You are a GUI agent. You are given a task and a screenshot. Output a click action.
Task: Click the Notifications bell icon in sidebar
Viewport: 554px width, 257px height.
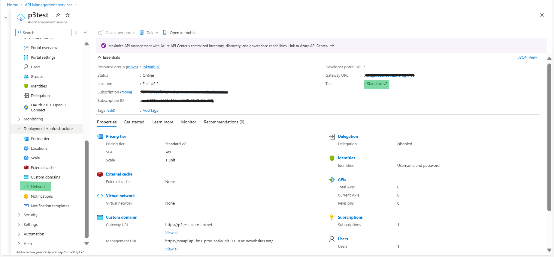click(x=26, y=196)
